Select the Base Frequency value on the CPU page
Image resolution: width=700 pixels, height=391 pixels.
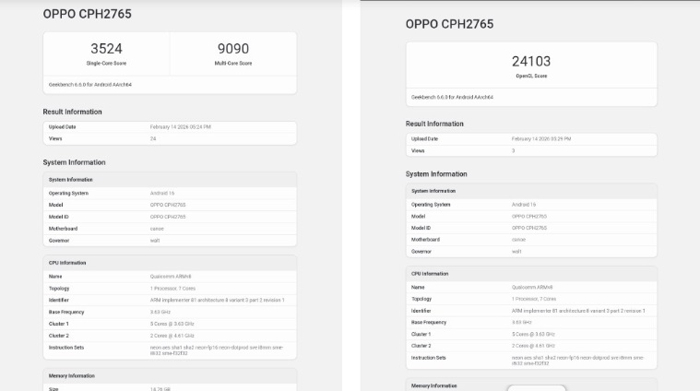pos(160,312)
